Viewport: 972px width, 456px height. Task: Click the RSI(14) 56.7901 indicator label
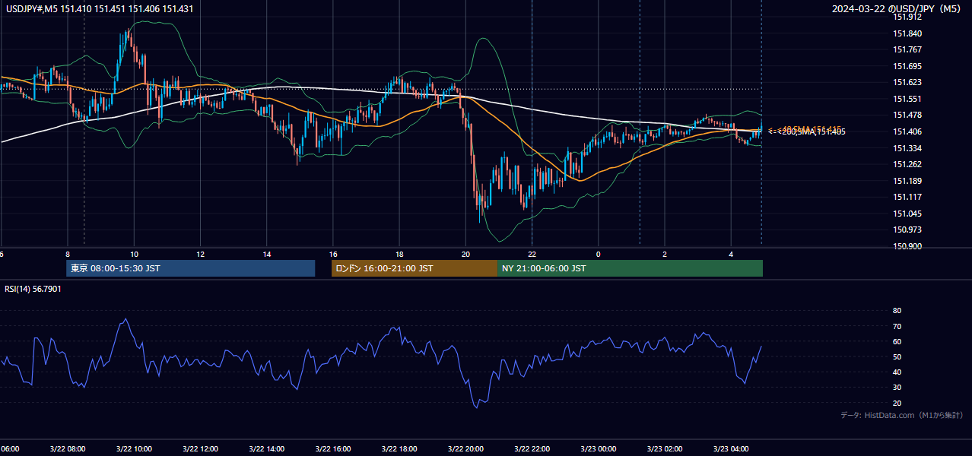33,289
